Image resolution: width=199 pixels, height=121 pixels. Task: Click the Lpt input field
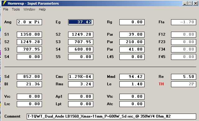[81, 104]
